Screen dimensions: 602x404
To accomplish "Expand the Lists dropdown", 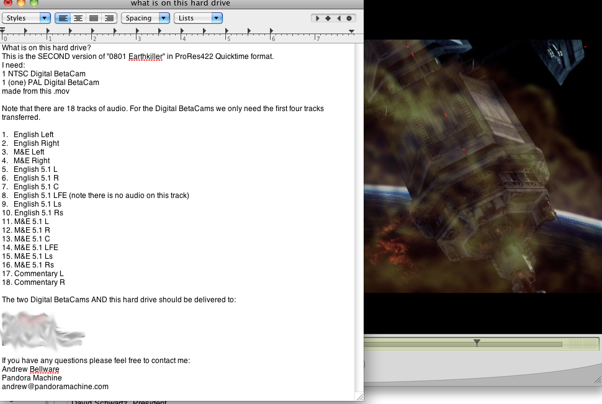I will click(x=198, y=18).
